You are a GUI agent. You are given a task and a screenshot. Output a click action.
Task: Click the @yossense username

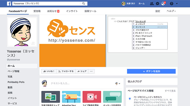pyautogui.click(x=14, y=60)
